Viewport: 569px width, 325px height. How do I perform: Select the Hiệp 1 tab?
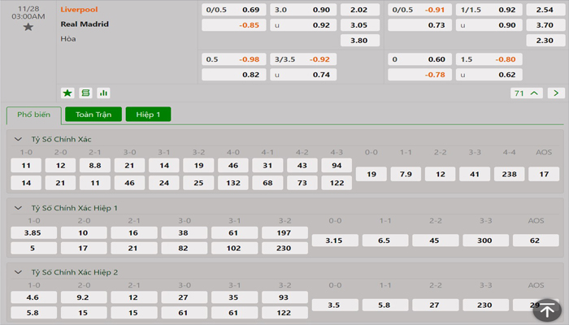148,115
